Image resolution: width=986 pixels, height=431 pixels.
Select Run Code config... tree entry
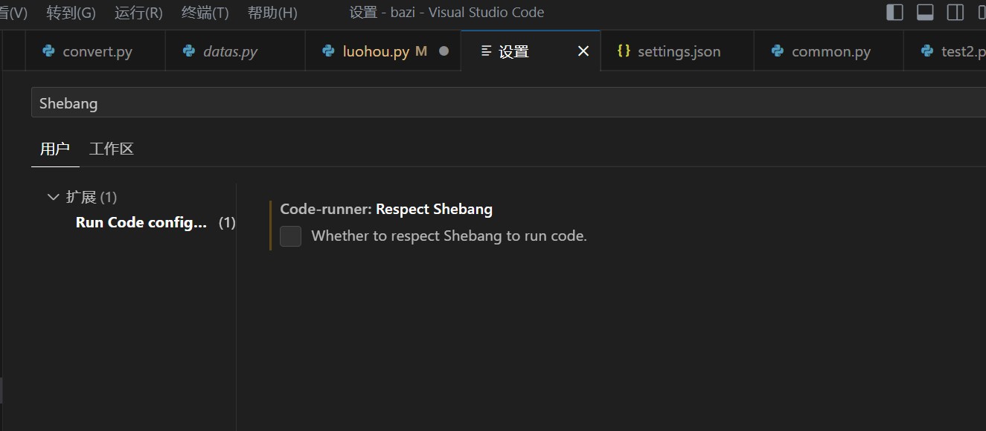coord(141,222)
